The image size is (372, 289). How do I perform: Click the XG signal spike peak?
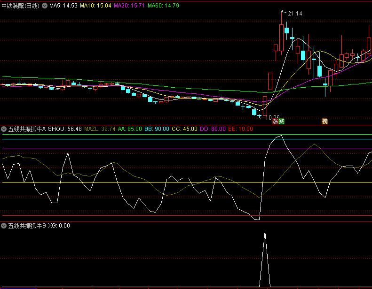pyautogui.click(x=265, y=231)
